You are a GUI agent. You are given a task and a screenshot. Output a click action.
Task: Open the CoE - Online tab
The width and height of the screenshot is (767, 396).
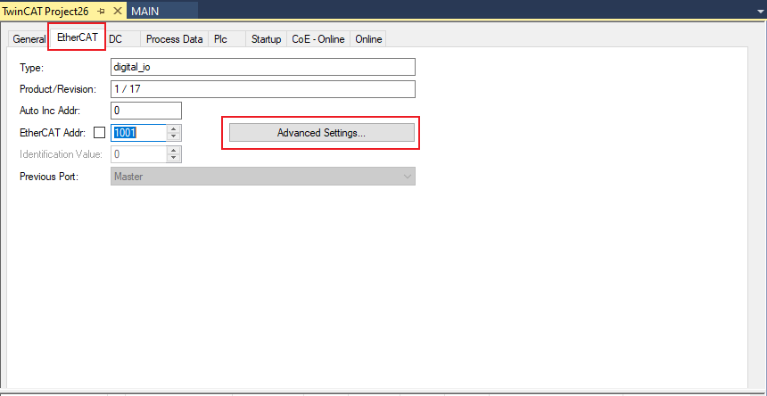tap(318, 39)
